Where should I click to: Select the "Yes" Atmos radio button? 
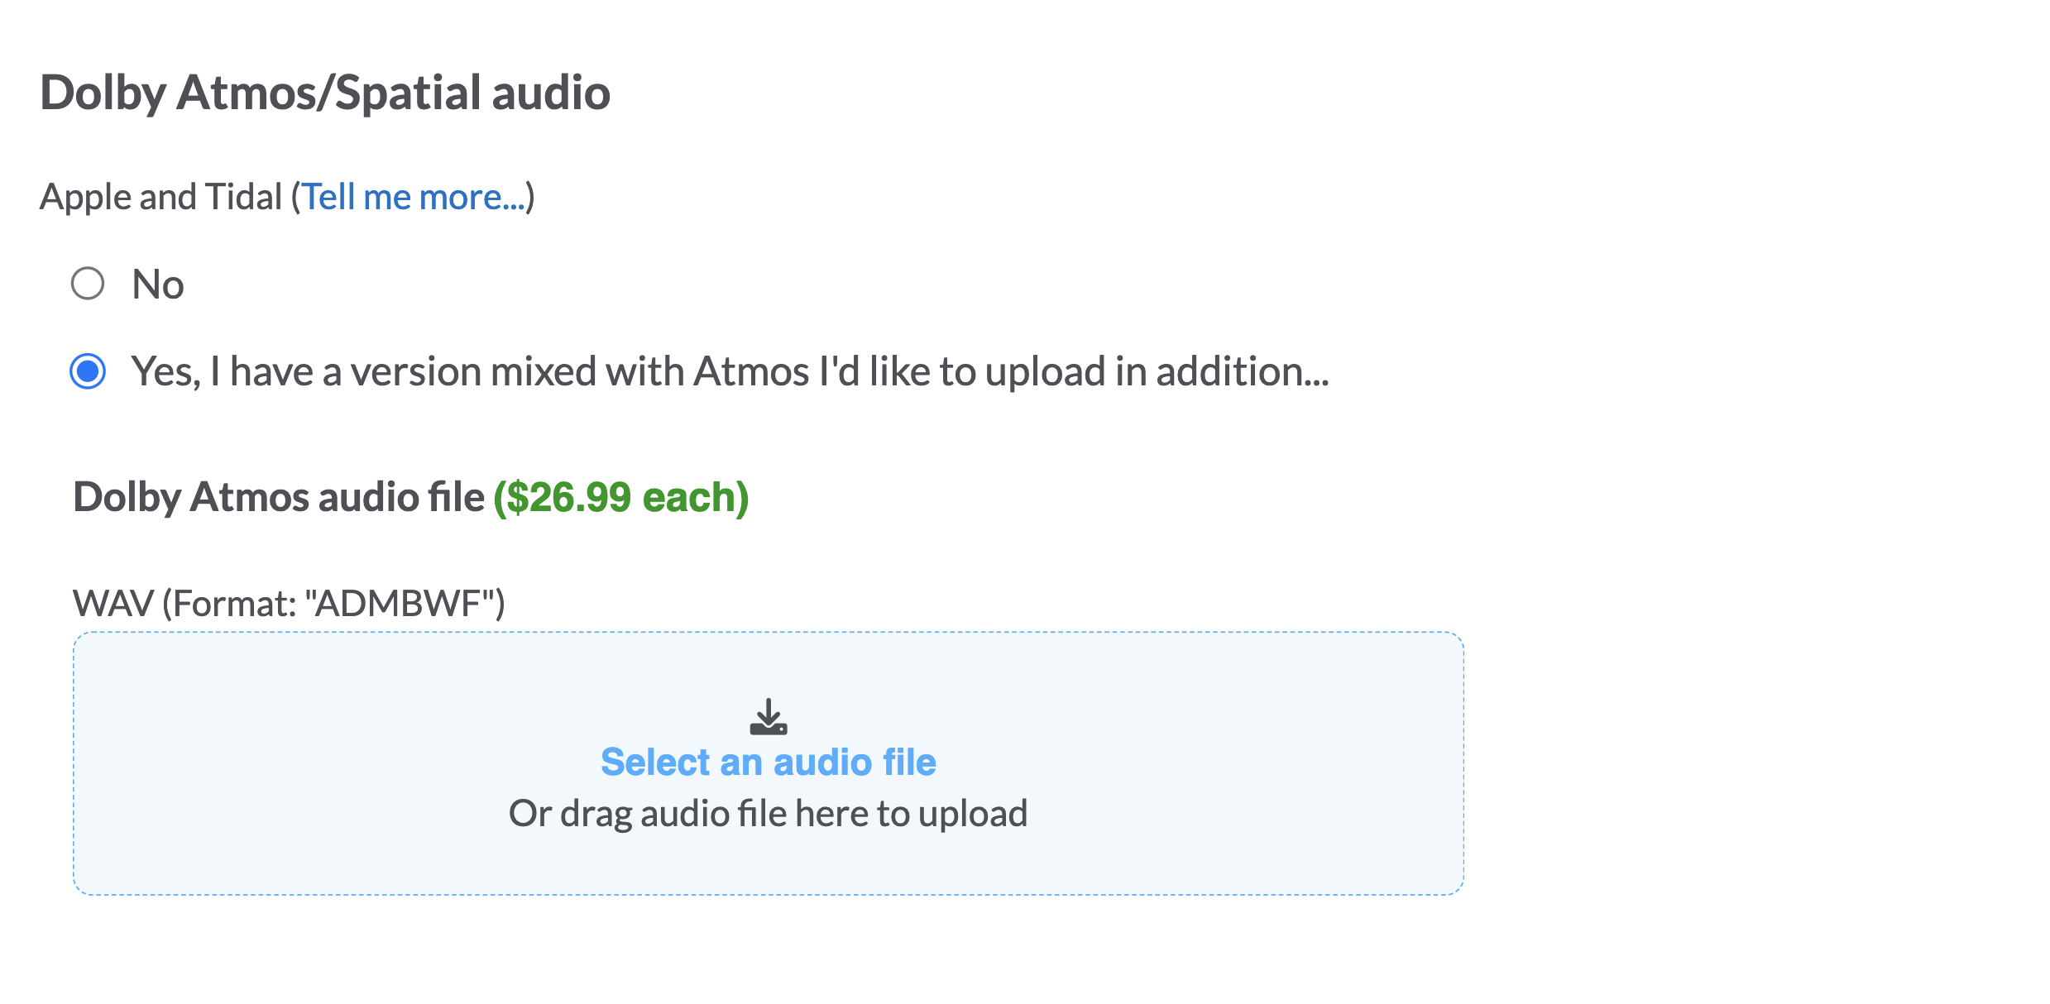pyautogui.click(x=88, y=371)
